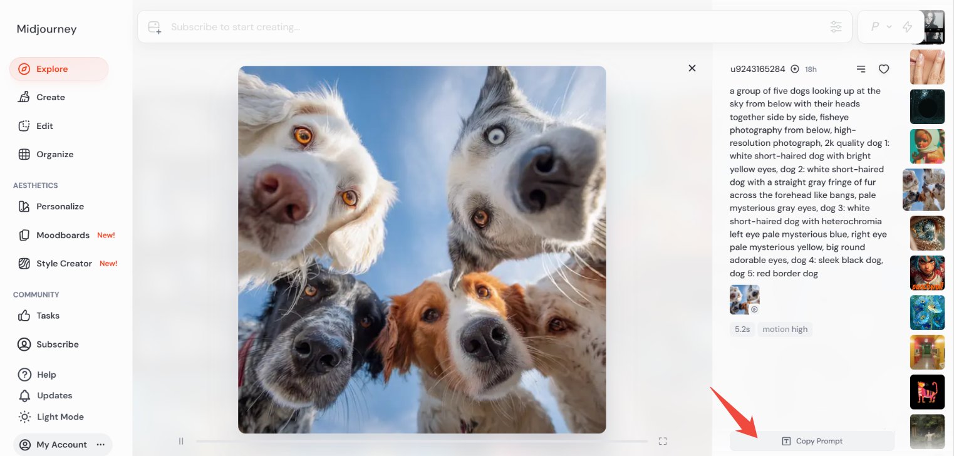Click the settings sliders icon in prompt bar

(x=836, y=27)
